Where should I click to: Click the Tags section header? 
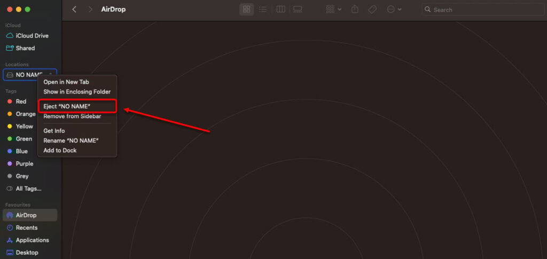11,91
